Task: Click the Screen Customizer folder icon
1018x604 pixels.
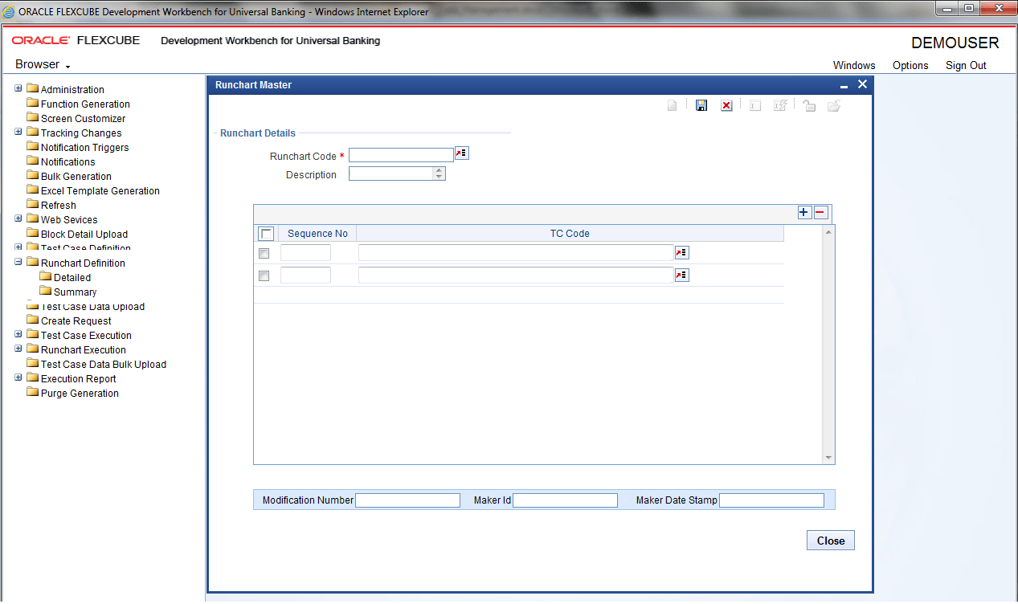Action: click(x=33, y=117)
